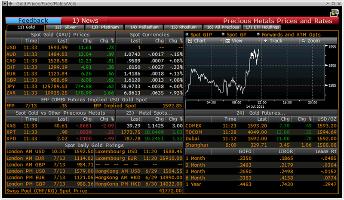Click the Chart icon in chart toolbar

[x=190, y=41]
